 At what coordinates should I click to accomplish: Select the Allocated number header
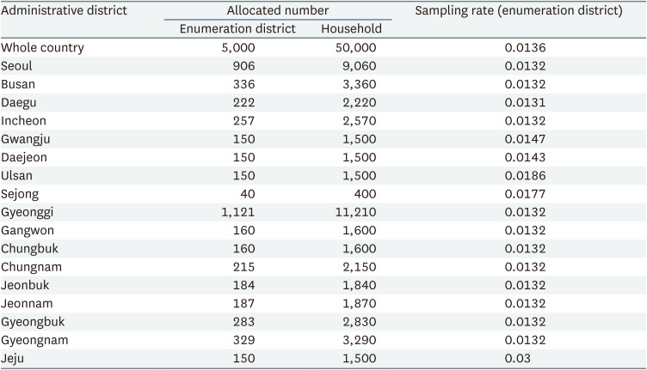[x=277, y=11]
